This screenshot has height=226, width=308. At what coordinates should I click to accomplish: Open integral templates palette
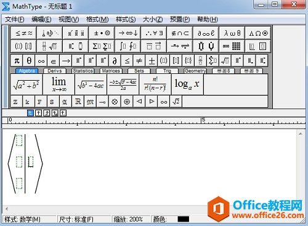tap(128, 46)
